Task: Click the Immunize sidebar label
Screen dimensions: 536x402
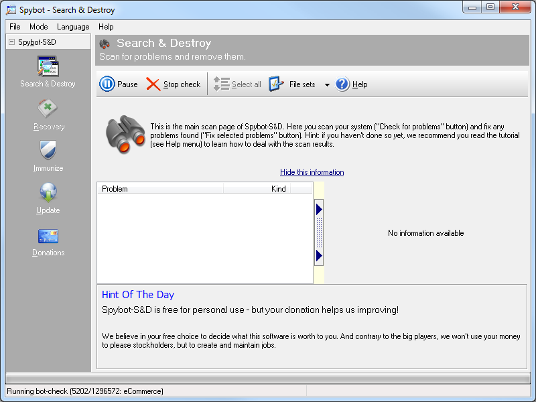Action: click(48, 168)
